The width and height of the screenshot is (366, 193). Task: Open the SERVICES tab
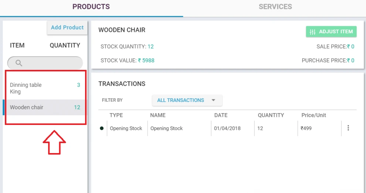(x=275, y=7)
